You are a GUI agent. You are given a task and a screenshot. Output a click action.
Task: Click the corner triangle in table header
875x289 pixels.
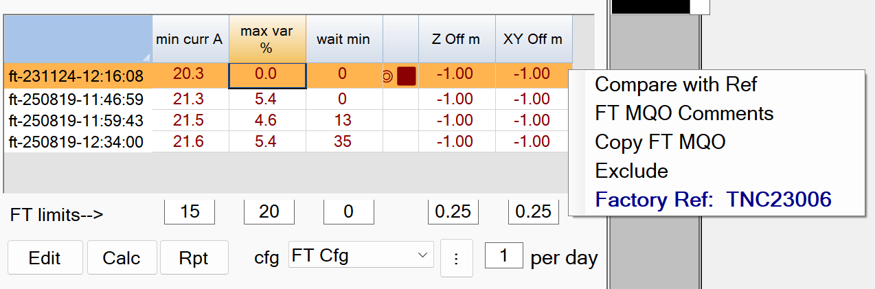pyautogui.click(x=146, y=57)
